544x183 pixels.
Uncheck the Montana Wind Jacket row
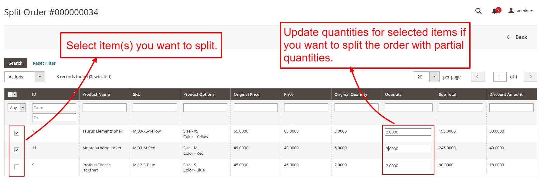(17, 150)
